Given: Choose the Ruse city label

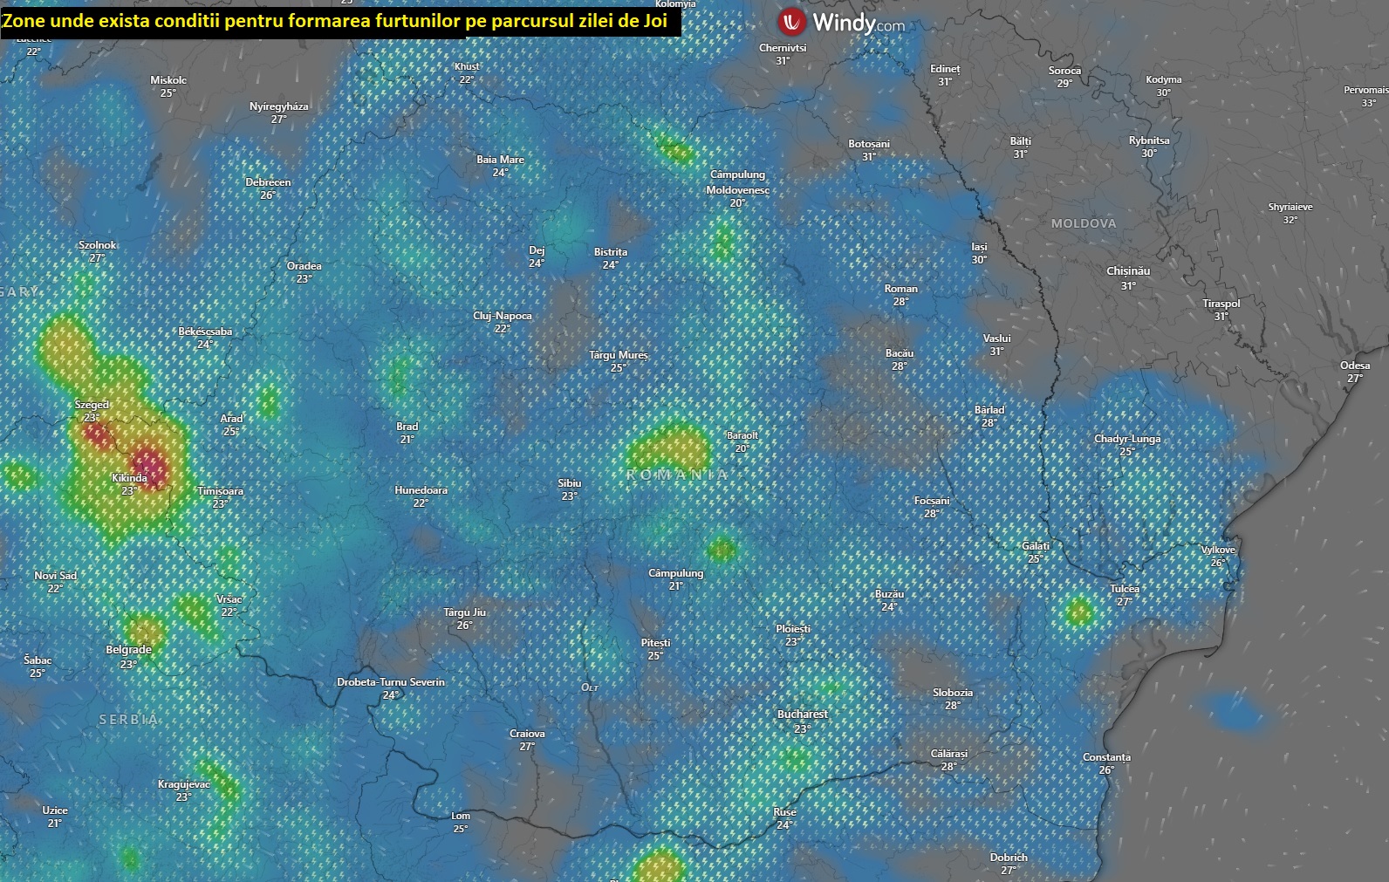Looking at the screenshot, I should tap(784, 812).
